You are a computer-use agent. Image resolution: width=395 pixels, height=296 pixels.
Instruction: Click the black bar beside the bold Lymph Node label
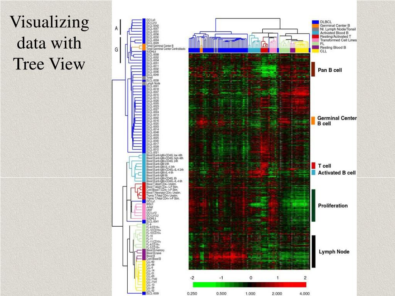314,251
